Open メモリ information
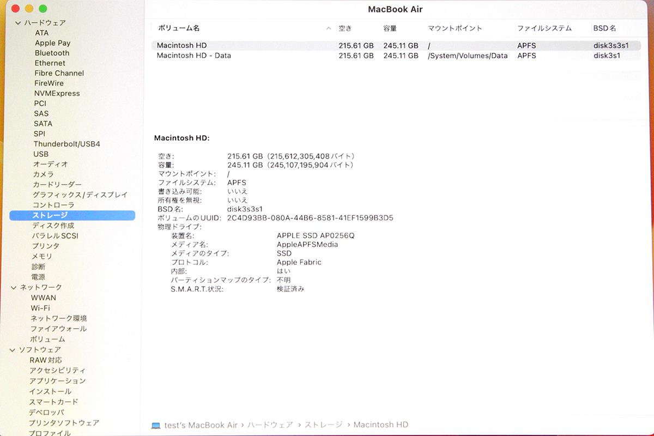Screen dimensions: 654x436 click(42, 257)
